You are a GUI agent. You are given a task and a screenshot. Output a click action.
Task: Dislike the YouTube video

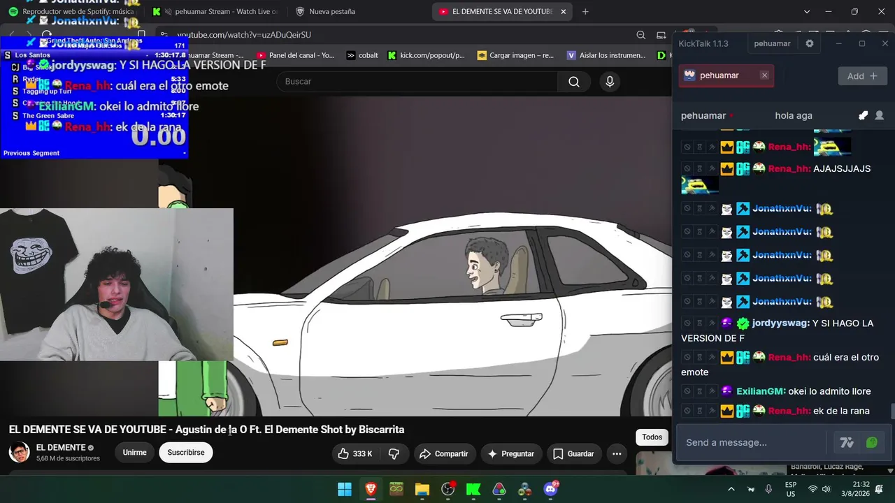click(x=394, y=454)
